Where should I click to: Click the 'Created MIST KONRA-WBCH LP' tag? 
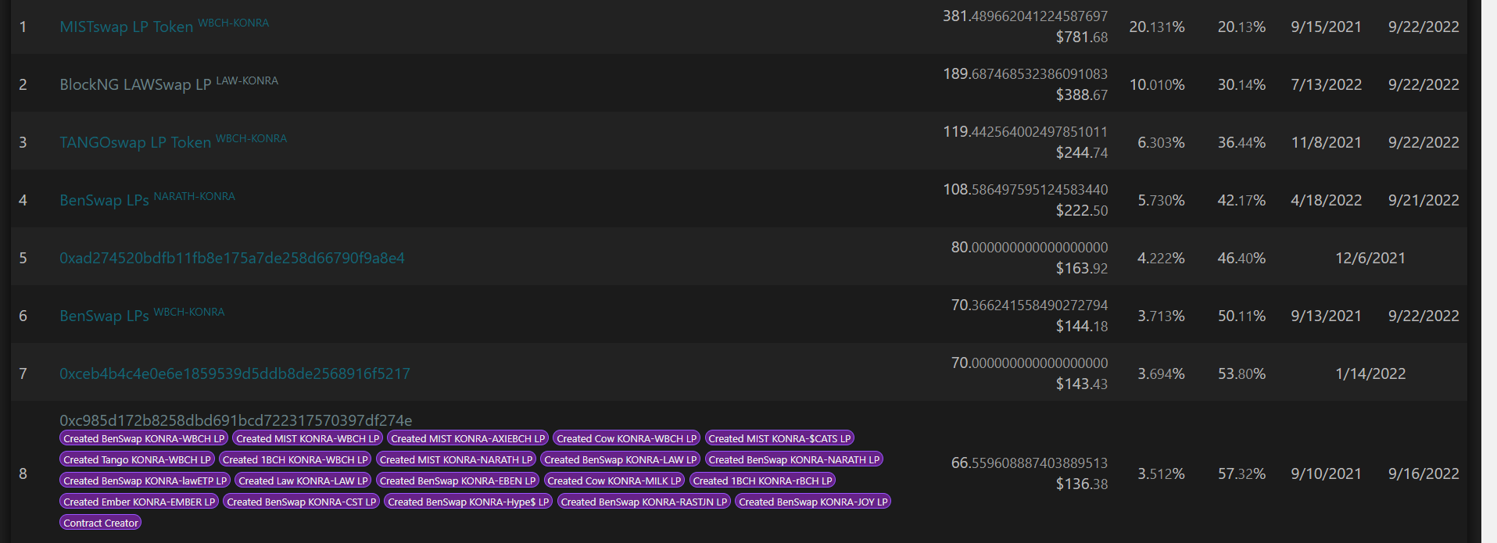[307, 438]
